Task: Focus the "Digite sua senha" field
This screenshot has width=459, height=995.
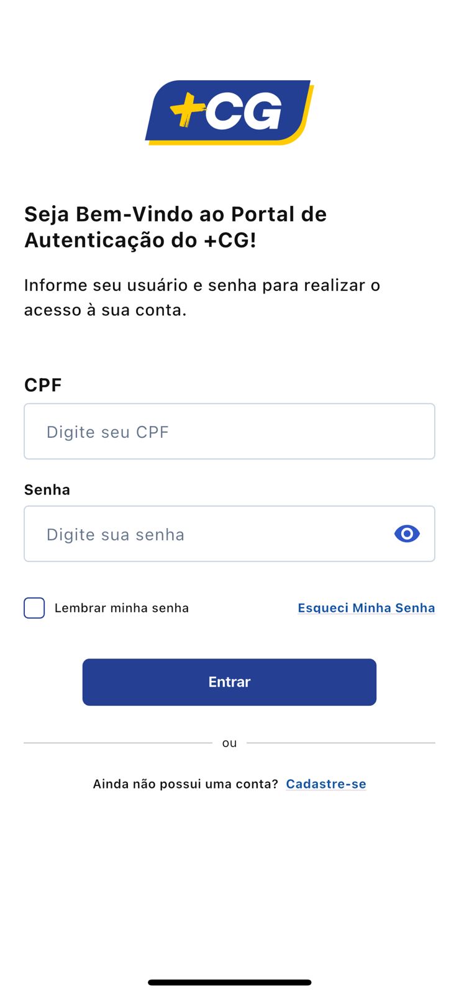Action: point(205,534)
